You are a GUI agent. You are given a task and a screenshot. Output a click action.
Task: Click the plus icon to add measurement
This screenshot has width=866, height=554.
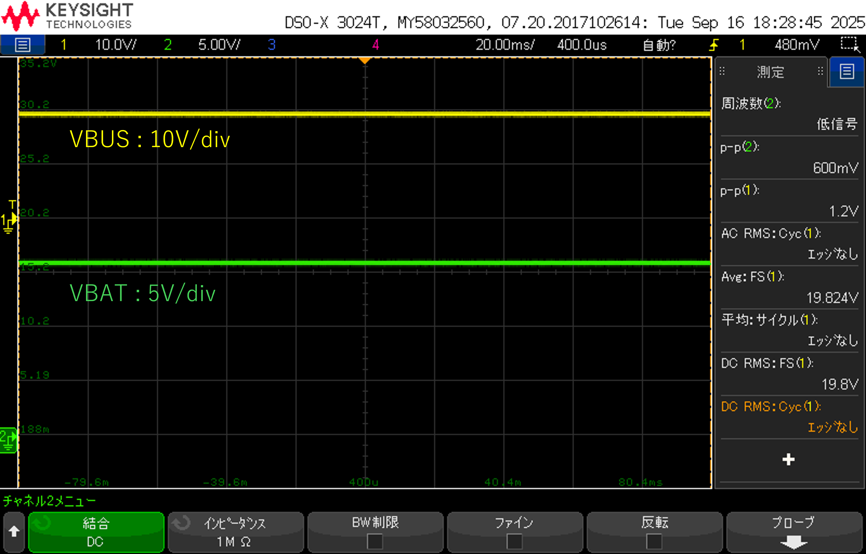point(788,460)
